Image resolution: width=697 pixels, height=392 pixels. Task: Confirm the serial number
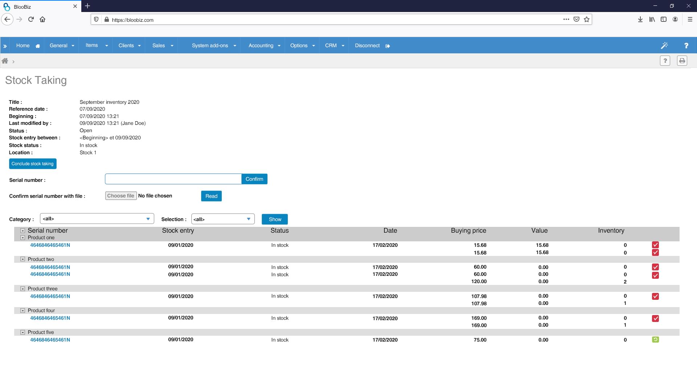click(254, 179)
